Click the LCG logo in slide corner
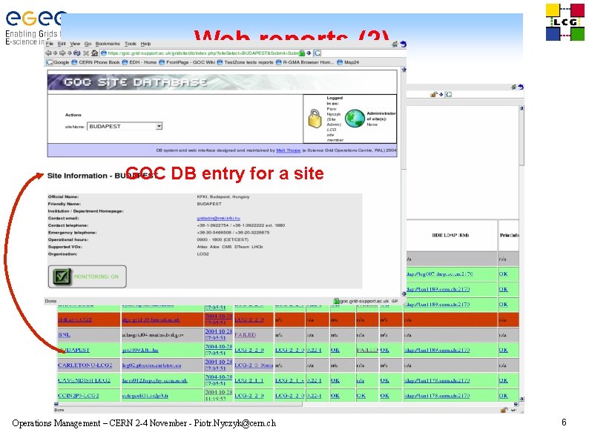 565,22
